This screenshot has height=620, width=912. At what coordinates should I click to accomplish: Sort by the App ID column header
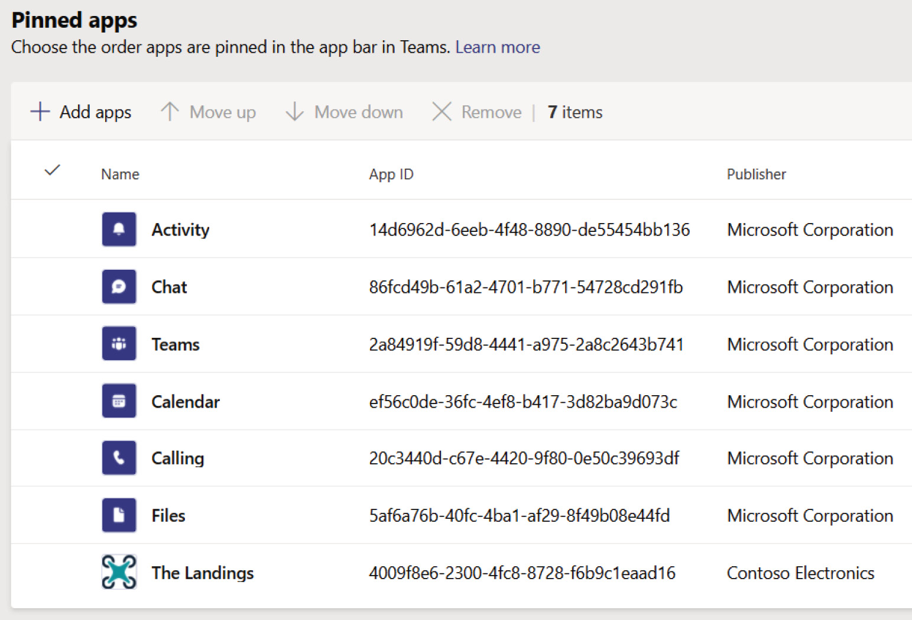pyautogui.click(x=391, y=174)
